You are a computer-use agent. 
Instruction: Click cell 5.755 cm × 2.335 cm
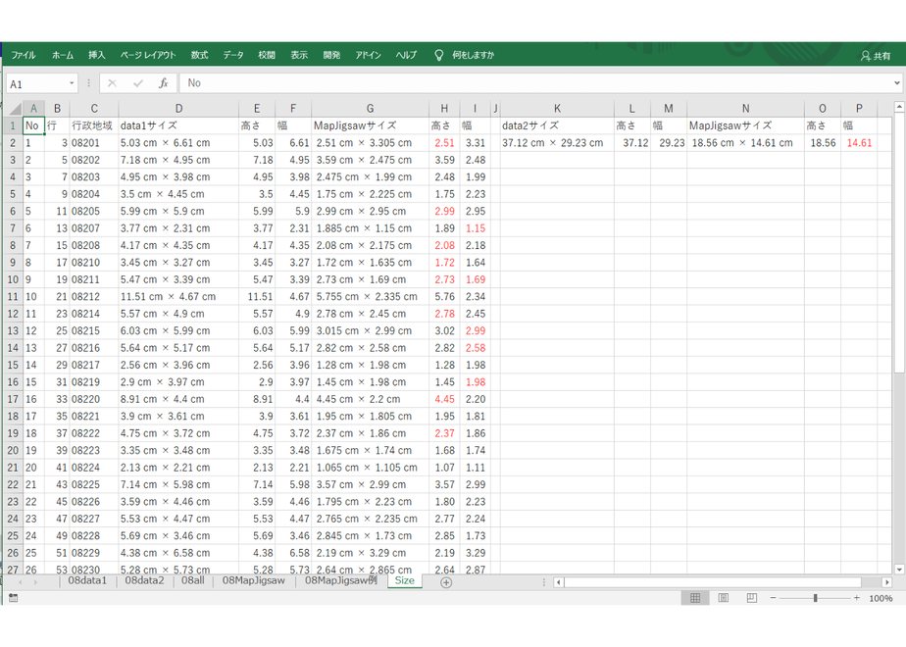tap(370, 296)
